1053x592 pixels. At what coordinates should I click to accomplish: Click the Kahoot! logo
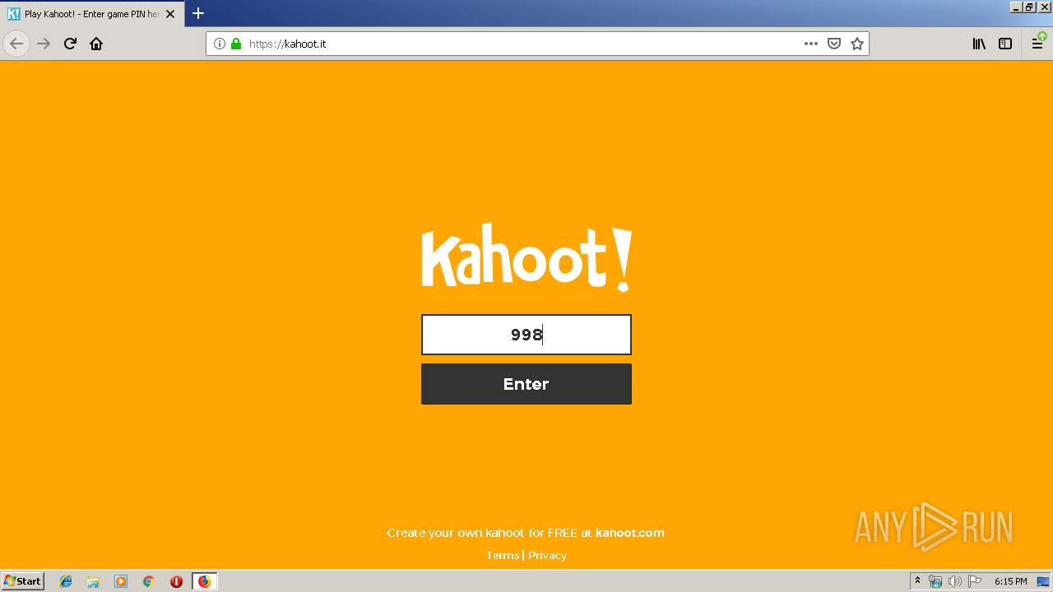pyautogui.click(x=526, y=257)
